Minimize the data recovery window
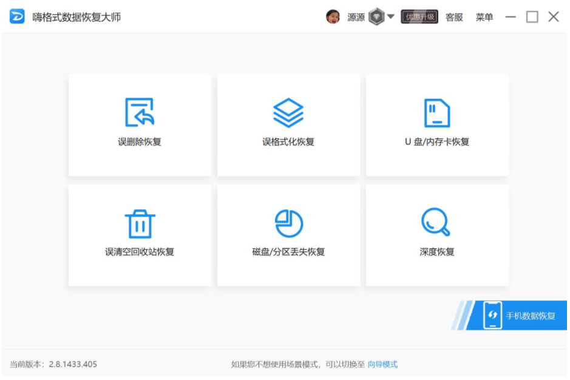570x380 pixels. pos(511,17)
